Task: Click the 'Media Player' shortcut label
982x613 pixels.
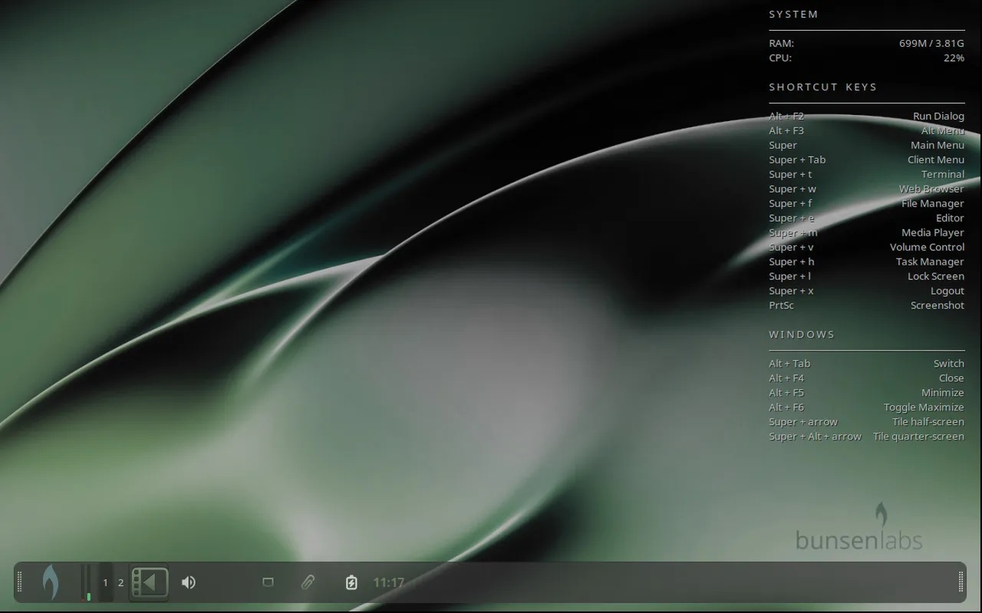Action: tap(933, 233)
